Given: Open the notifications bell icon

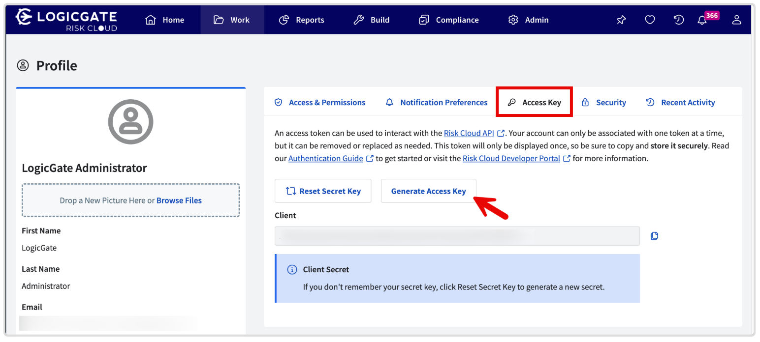Looking at the screenshot, I should 702,20.
